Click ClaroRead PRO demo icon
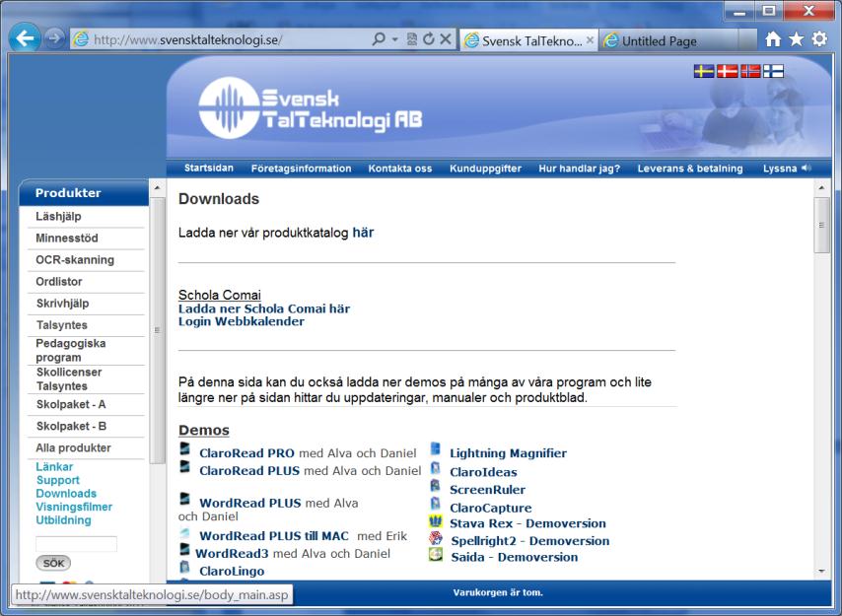The height and width of the screenshot is (616, 842). pyautogui.click(x=184, y=449)
